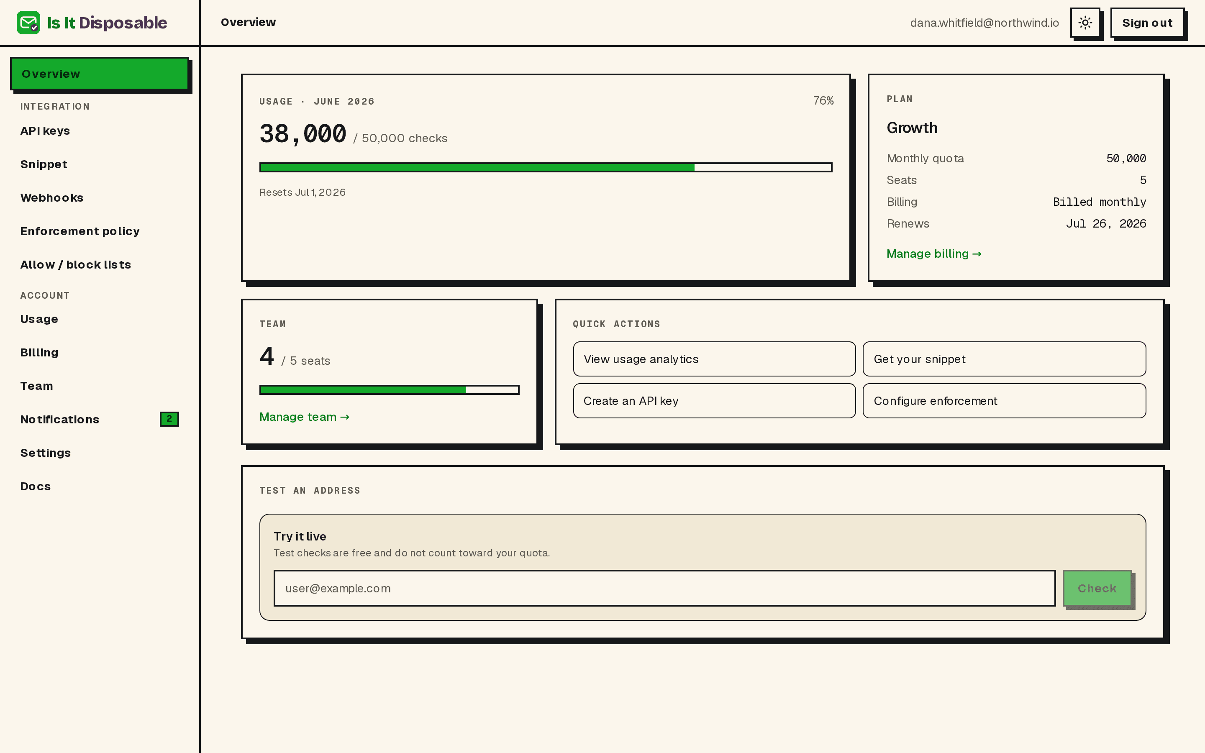1205x753 pixels.
Task: Open Webhooks in the sidebar
Action: pyautogui.click(x=100, y=198)
